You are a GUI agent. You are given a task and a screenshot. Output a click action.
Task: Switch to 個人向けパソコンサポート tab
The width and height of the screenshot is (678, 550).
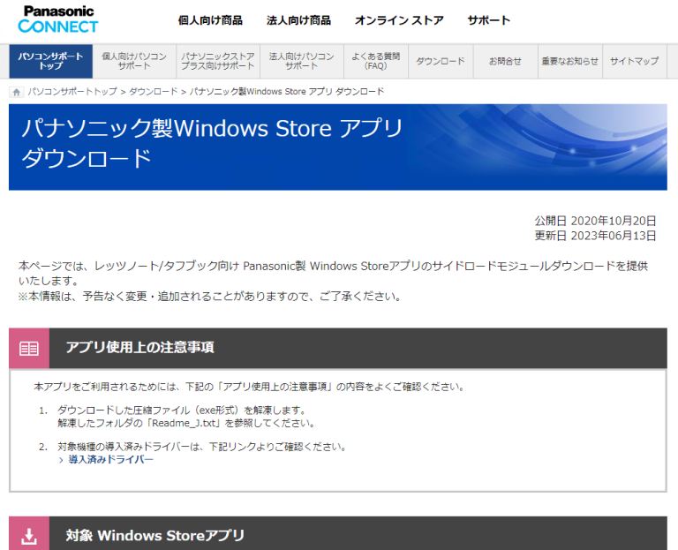click(x=133, y=61)
